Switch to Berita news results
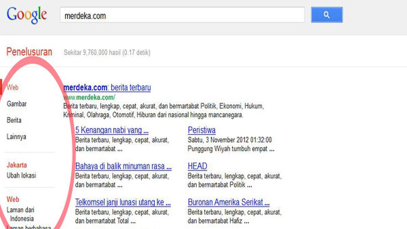This screenshot has height=229, width=407. coord(14,120)
